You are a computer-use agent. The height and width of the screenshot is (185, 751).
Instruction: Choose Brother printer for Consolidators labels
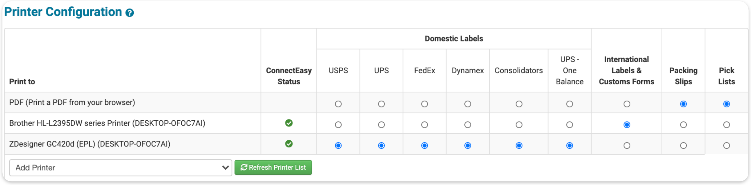pos(519,125)
